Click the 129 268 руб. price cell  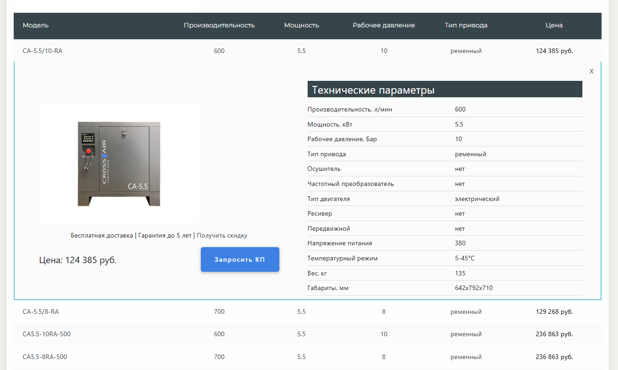(554, 312)
